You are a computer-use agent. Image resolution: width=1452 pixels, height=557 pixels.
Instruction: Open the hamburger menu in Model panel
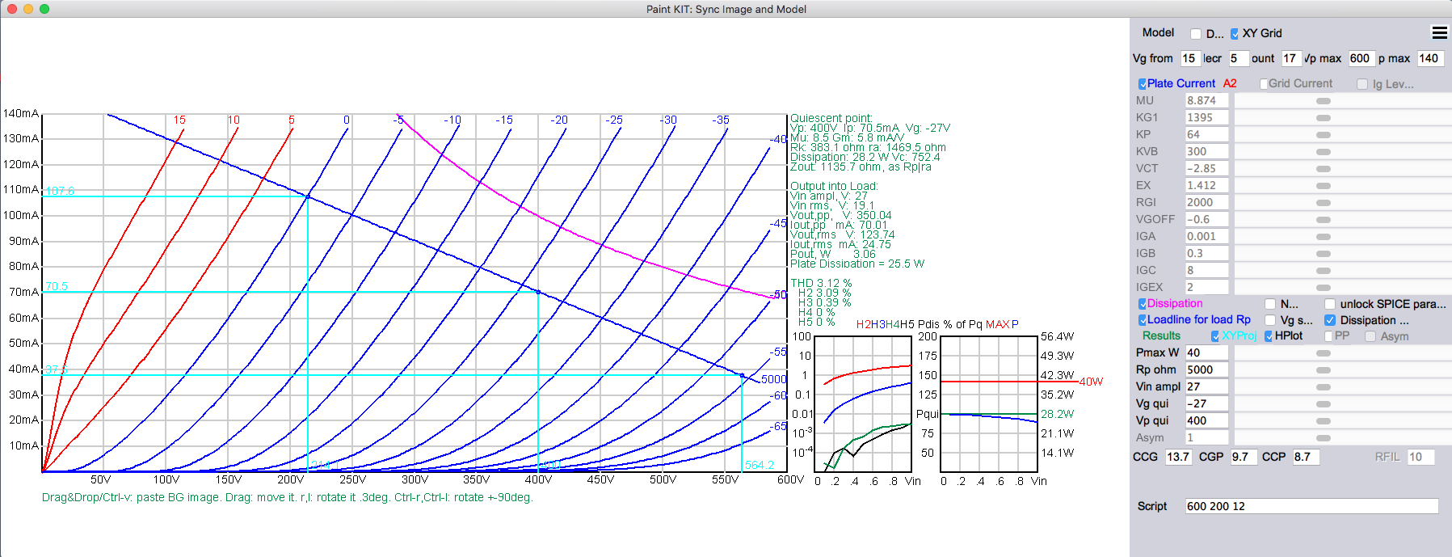tap(1439, 33)
